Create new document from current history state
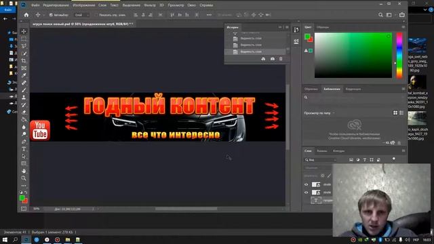Viewport: 434px width, 244px height. 263,59
